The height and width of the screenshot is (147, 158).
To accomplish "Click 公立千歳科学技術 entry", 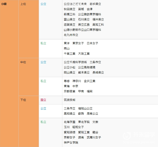I will click(x=75, y=62).
